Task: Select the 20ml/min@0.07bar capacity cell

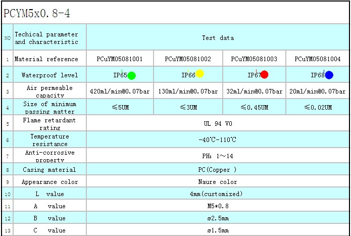Action: point(318,91)
